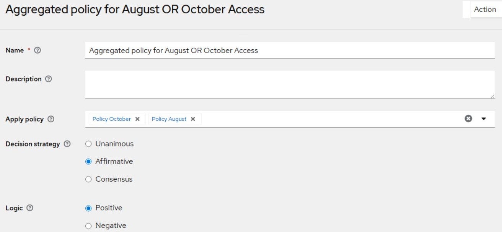Select the Consensus decision strategy
This screenshot has height=232, width=502.
[x=88, y=179]
